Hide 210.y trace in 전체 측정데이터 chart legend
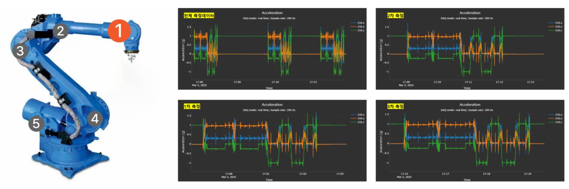 360,27
